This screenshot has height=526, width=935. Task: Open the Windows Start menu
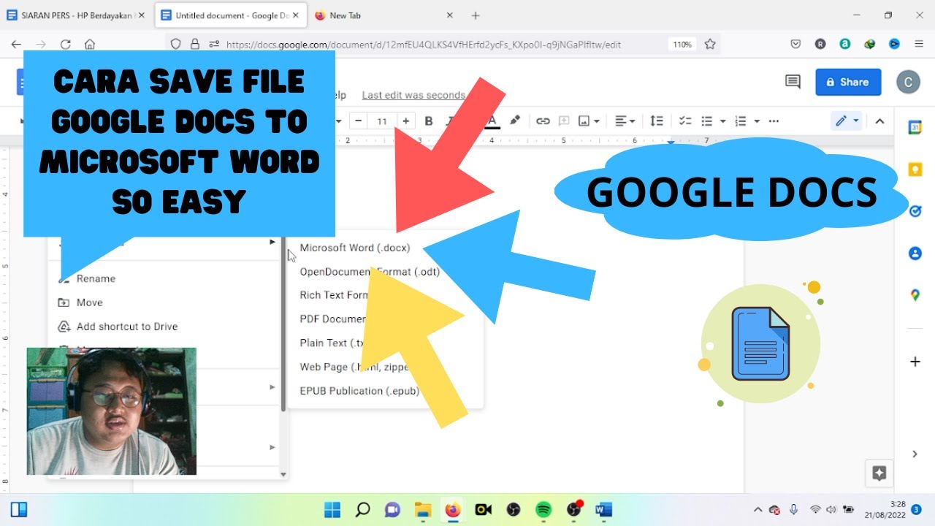pyautogui.click(x=332, y=509)
